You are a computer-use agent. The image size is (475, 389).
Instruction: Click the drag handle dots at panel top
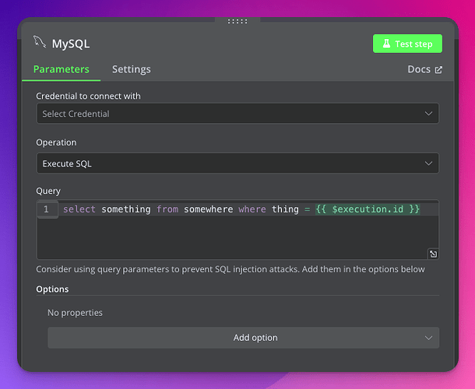click(x=237, y=21)
